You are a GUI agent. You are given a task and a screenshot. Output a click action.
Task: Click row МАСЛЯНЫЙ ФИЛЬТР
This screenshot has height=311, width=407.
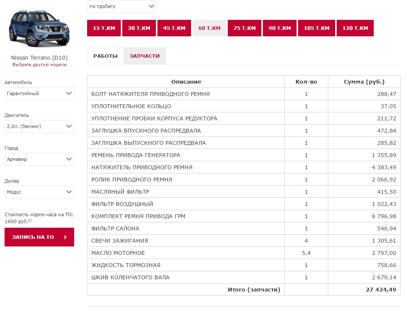(244, 191)
